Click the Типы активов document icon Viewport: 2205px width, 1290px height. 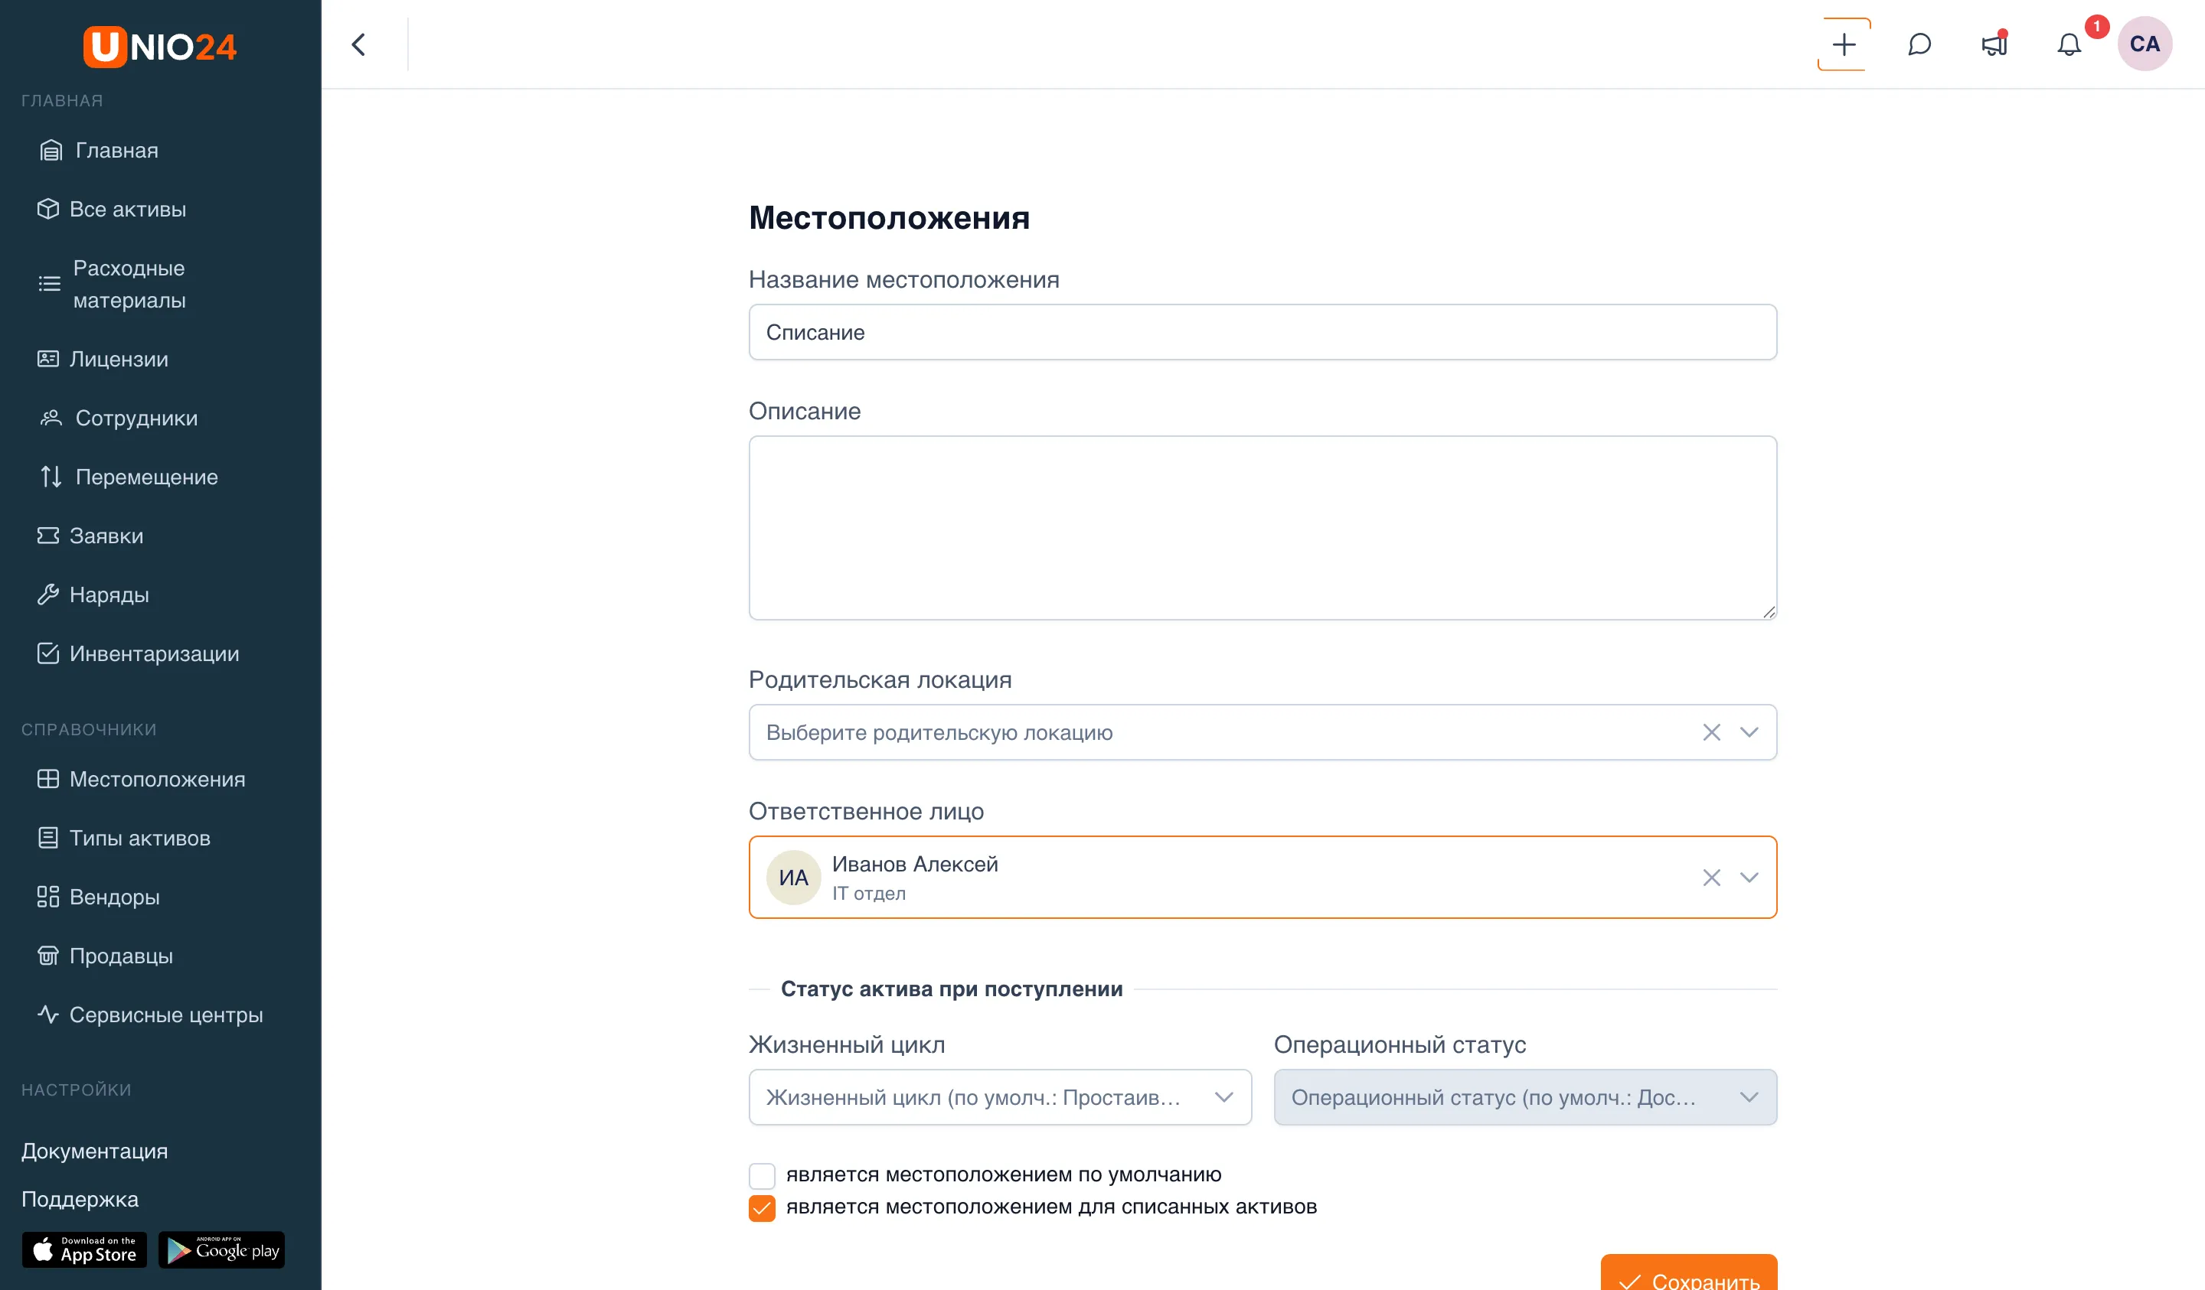48,838
